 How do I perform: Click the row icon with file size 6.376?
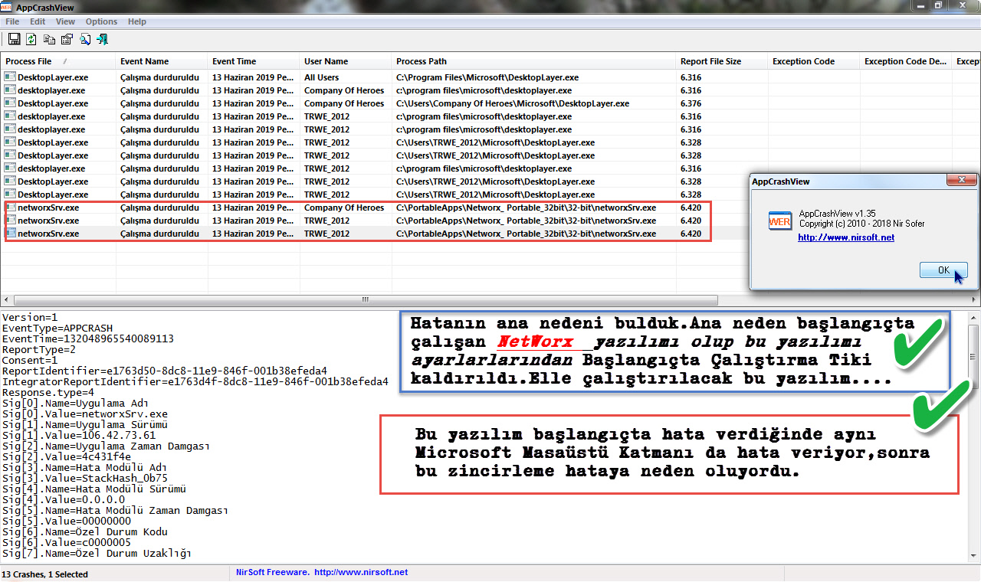pyautogui.click(x=10, y=103)
